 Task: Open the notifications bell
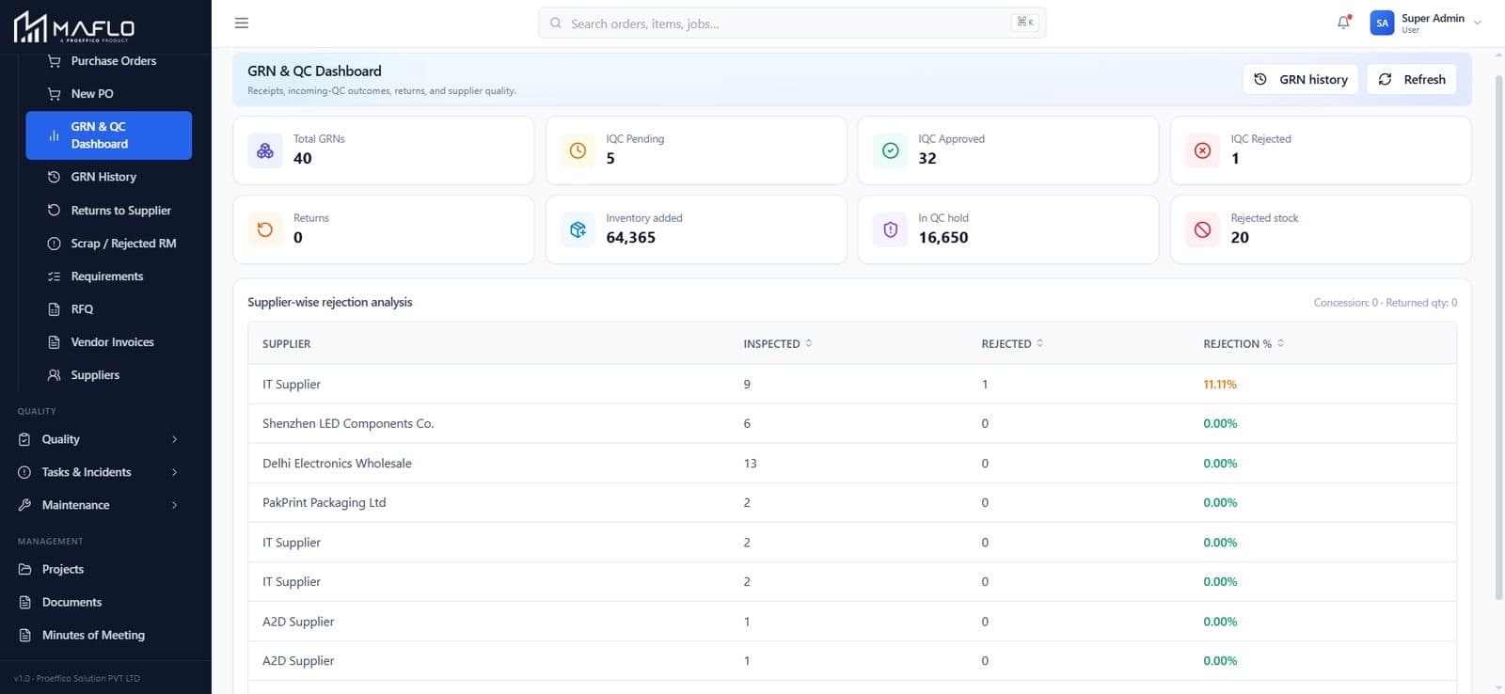point(1343,23)
